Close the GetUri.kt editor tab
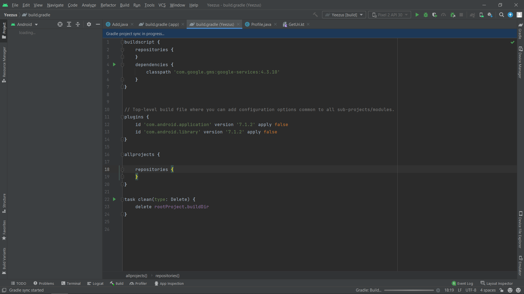The height and width of the screenshot is (294, 524). click(308, 24)
